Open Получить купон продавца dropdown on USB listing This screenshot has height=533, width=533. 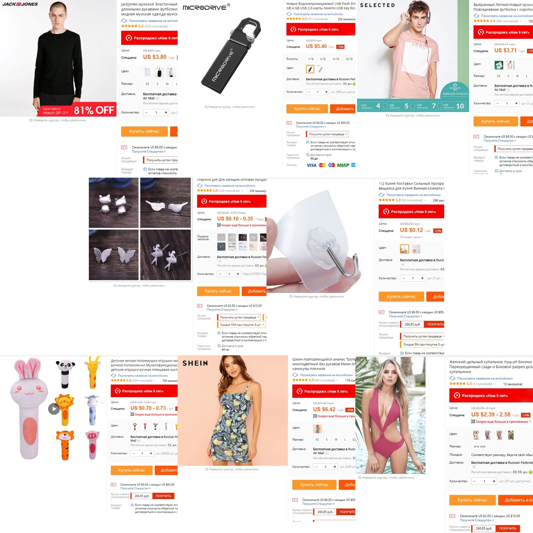327,134
